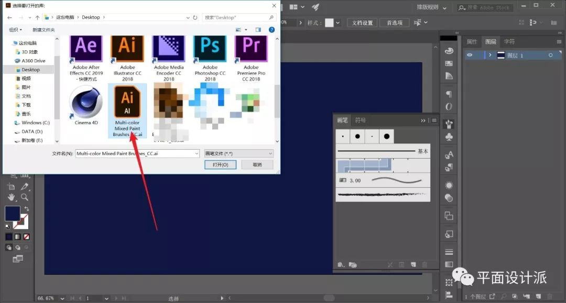Go up one folder level in the dialog
This screenshot has width=566, height=303.
37,17
